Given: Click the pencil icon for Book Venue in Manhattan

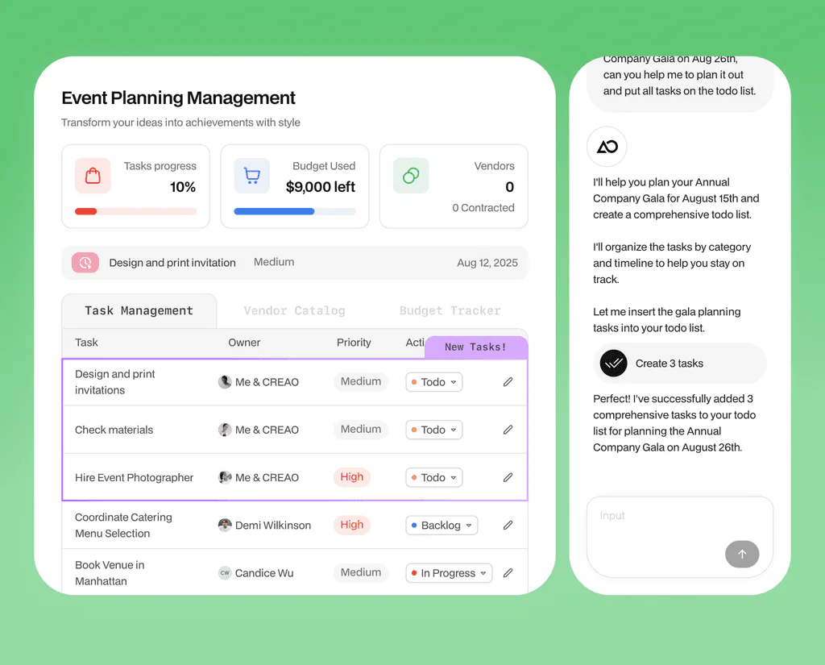Looking at the screenshot, I should point(508,573).
